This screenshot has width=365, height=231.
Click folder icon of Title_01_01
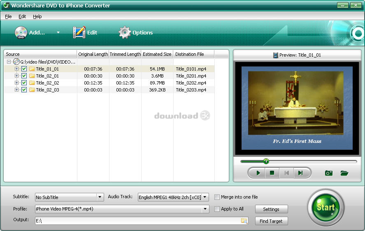point(32,69)
